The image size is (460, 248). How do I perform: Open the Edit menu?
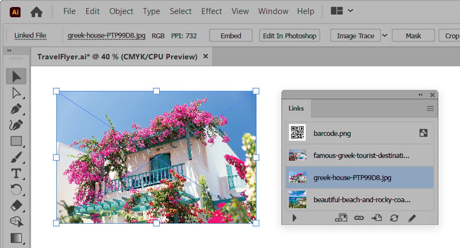[x=93, y=11]
